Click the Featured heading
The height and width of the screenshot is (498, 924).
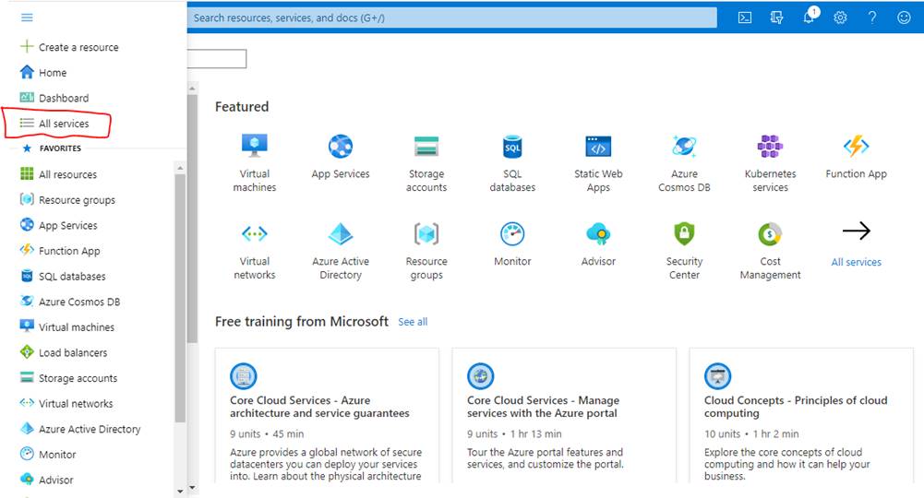[x=242, y=107]
